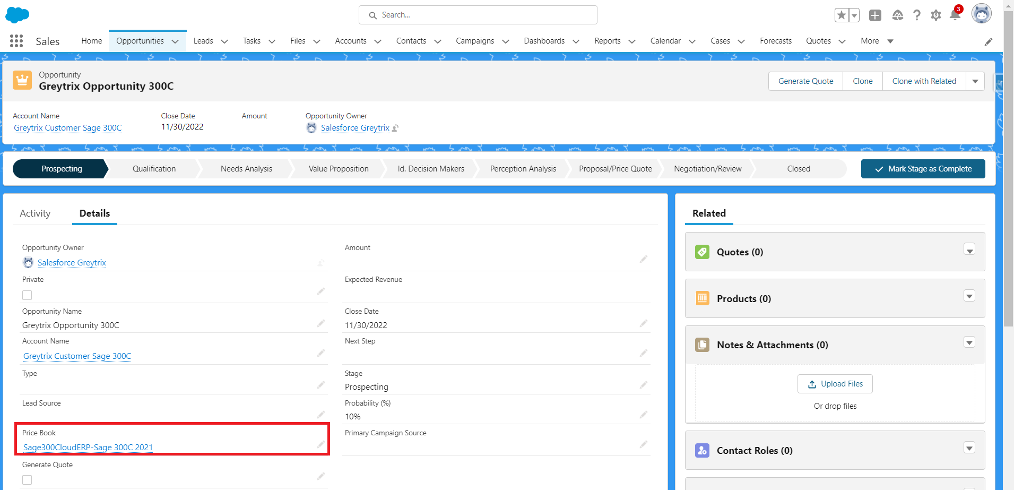Click Mark Stage as Complete
The width and height of the screenshot is (1014, 490).
(x=923, y=169)
